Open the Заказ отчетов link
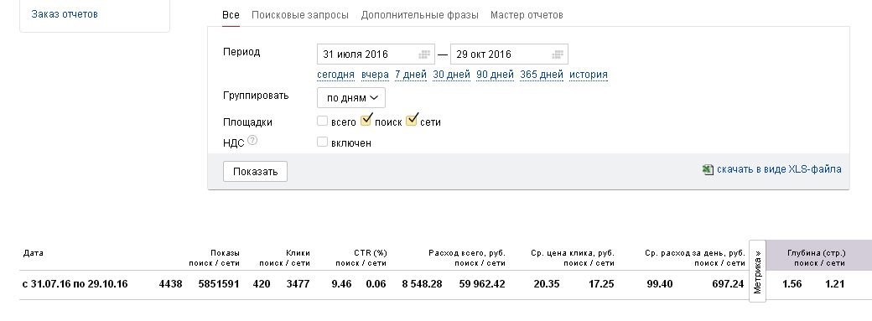Screen dimensions: 872x321 tap(65, 14)
